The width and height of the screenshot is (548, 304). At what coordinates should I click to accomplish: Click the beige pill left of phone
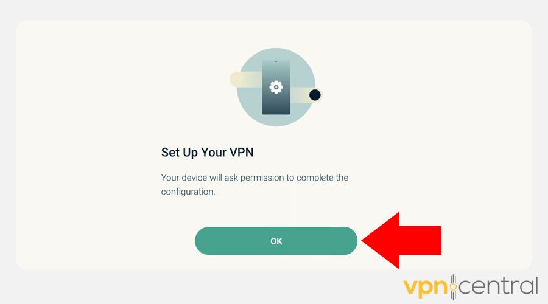click(x=246, y=79)
